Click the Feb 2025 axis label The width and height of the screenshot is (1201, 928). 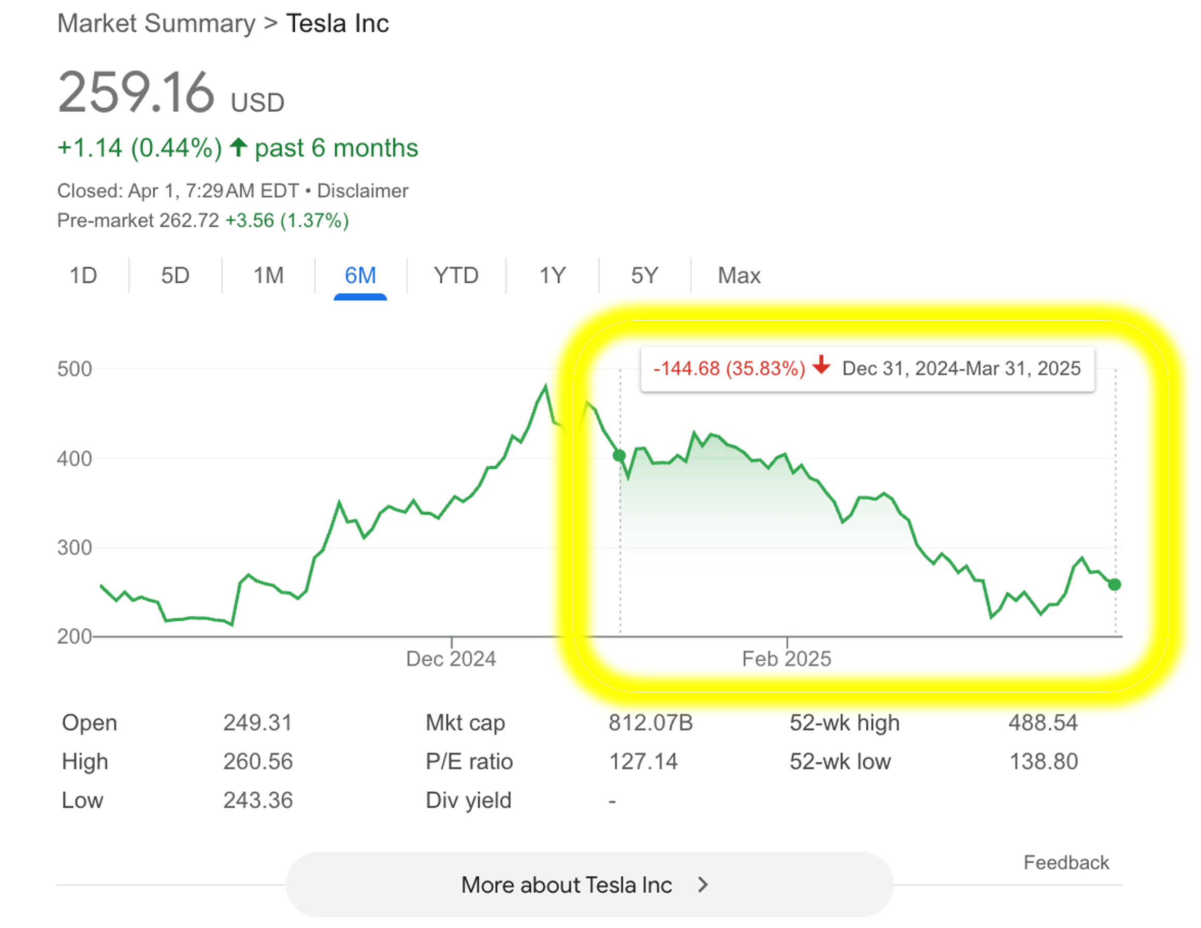[786, 659]
